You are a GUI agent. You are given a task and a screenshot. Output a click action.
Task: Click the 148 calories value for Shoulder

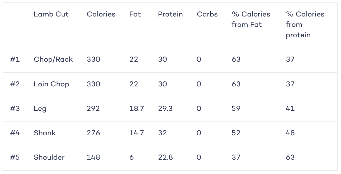click(94, 157)
